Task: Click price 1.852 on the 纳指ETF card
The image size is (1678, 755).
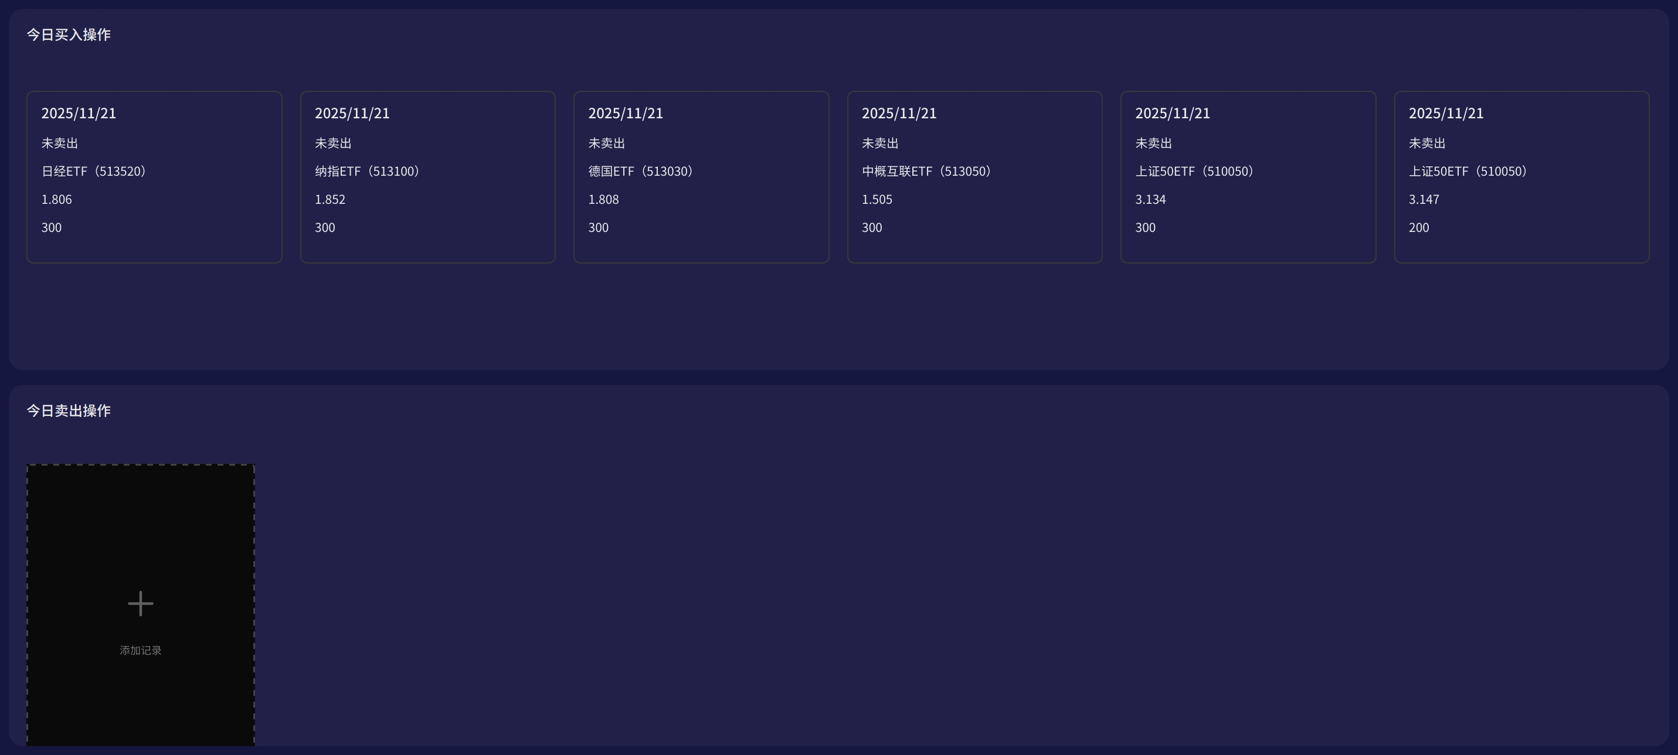Action: coord(330,200)
